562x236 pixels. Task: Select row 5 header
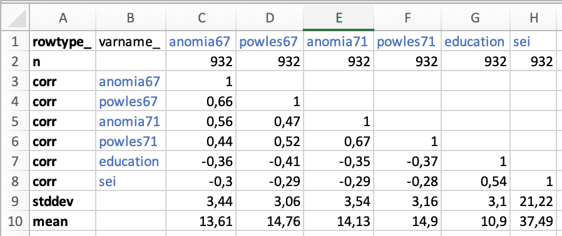[x=15, y=122]
